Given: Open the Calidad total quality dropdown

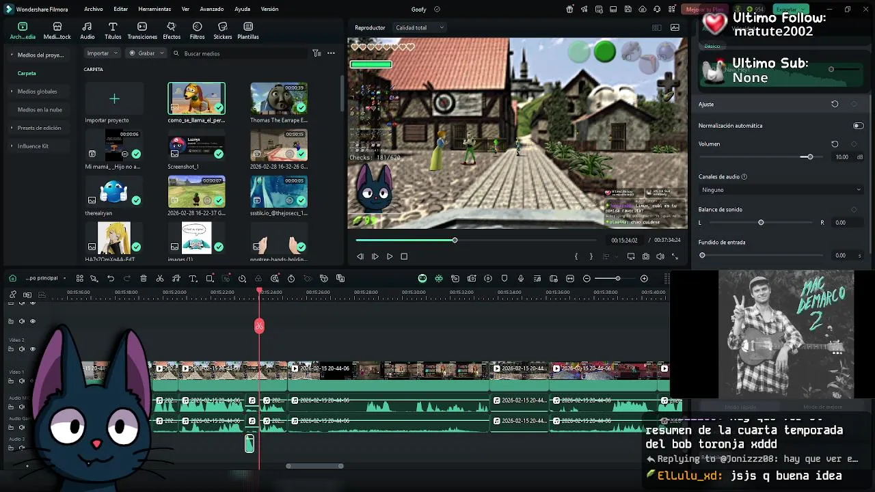Looking at the screenshot, I should pyautogui.click(x=420, y=27).
